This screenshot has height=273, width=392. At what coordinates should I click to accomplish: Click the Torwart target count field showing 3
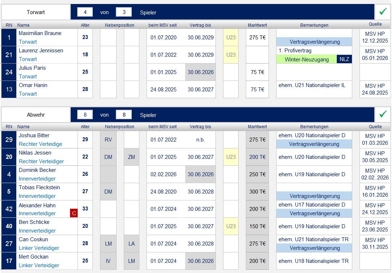(x=124, y=12)
